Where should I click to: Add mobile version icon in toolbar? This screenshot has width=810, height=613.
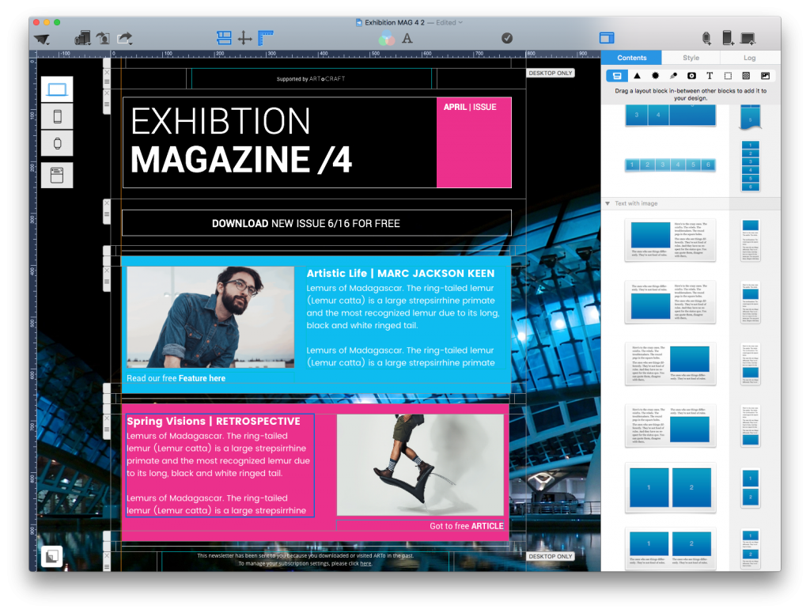728,38
